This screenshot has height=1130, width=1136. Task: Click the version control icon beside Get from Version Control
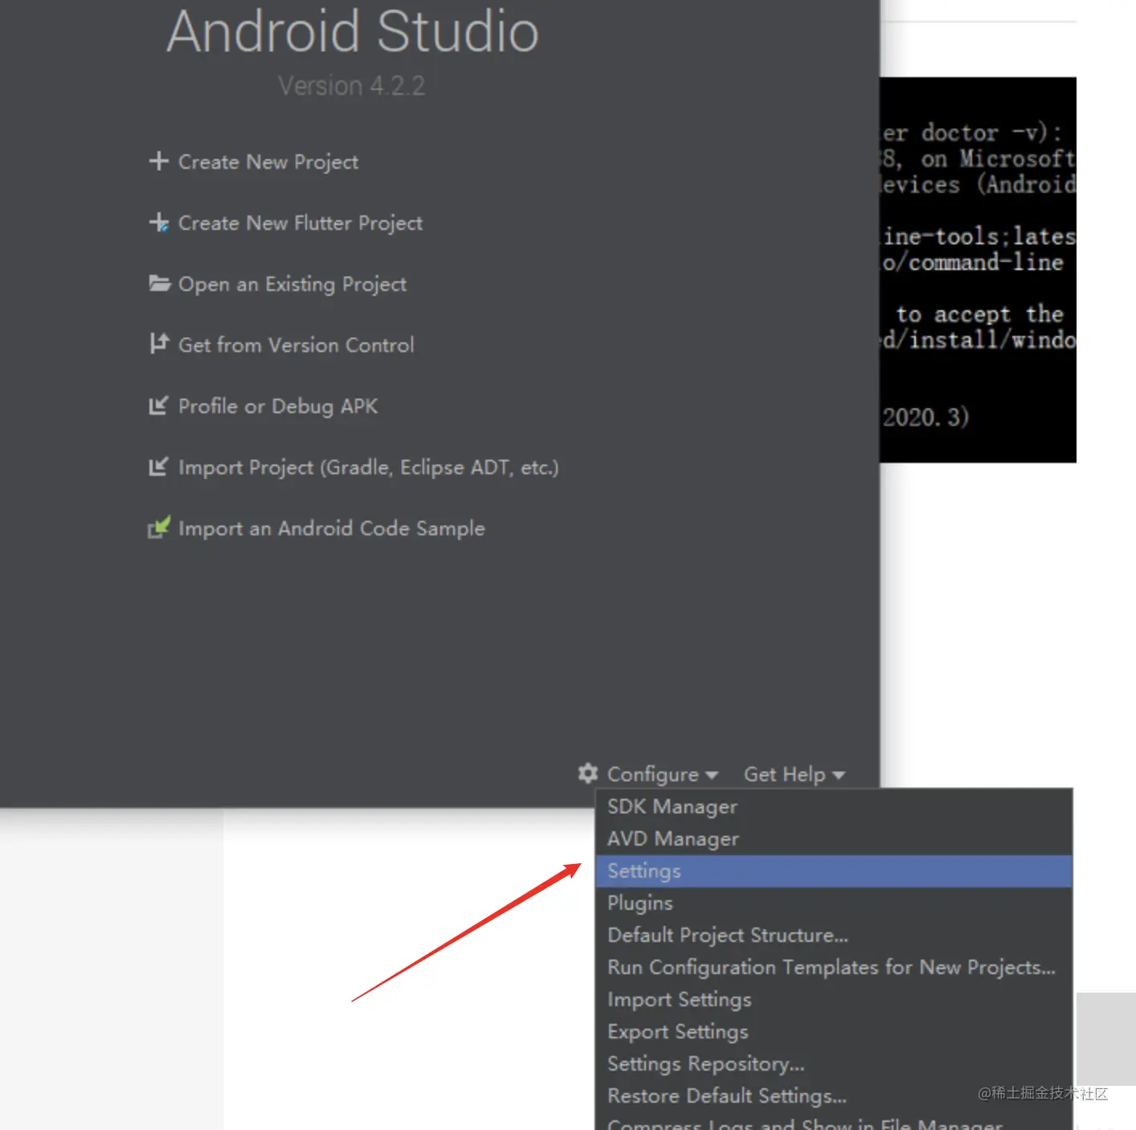tap(159, 344)
